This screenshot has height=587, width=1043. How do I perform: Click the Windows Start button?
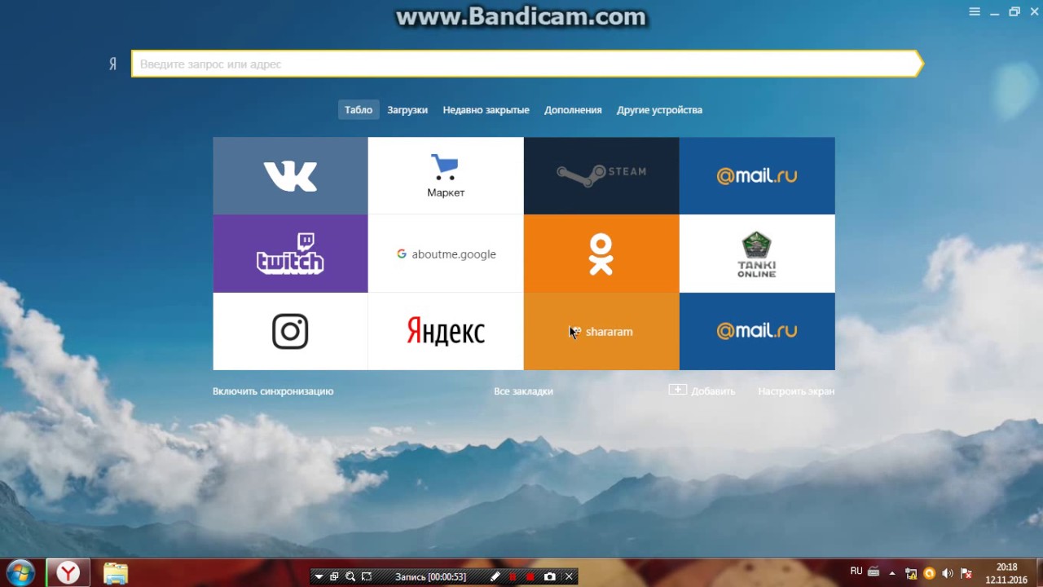pyautogui.click(x=20, y=573)
